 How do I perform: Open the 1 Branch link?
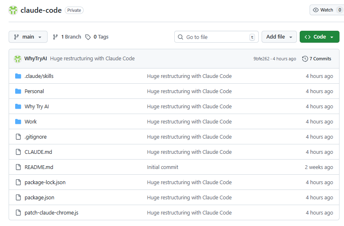[x=67, y=37]
